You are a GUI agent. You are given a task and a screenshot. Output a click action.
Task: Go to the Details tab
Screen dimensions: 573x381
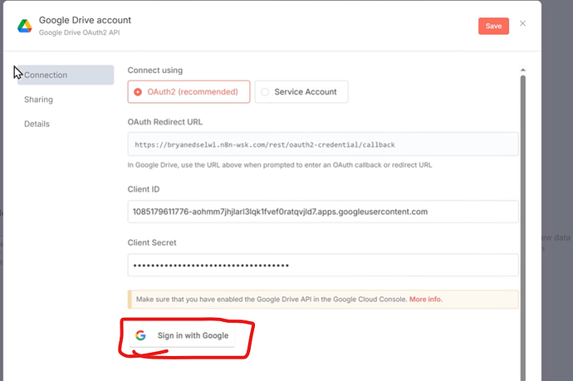click(x=37, y=124)
